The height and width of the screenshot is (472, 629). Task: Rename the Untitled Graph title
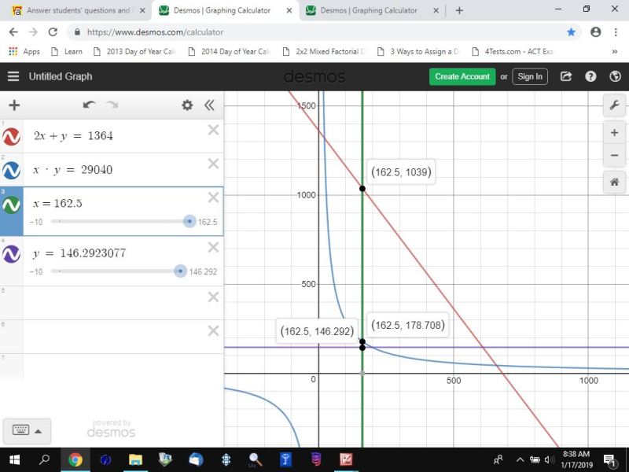point(61,76)
